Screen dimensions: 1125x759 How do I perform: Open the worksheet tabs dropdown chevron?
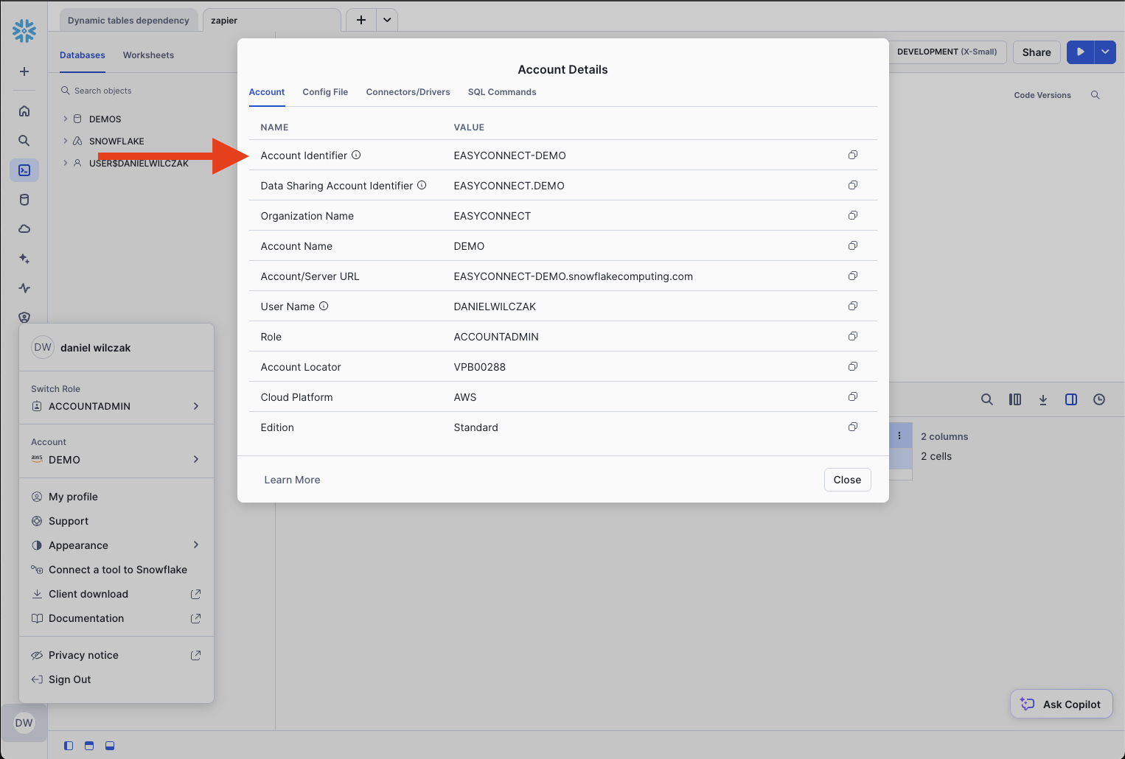(x=387, y=20)
